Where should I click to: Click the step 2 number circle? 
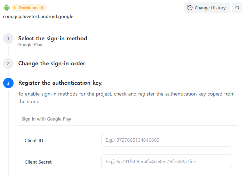[x=8, y=64]
